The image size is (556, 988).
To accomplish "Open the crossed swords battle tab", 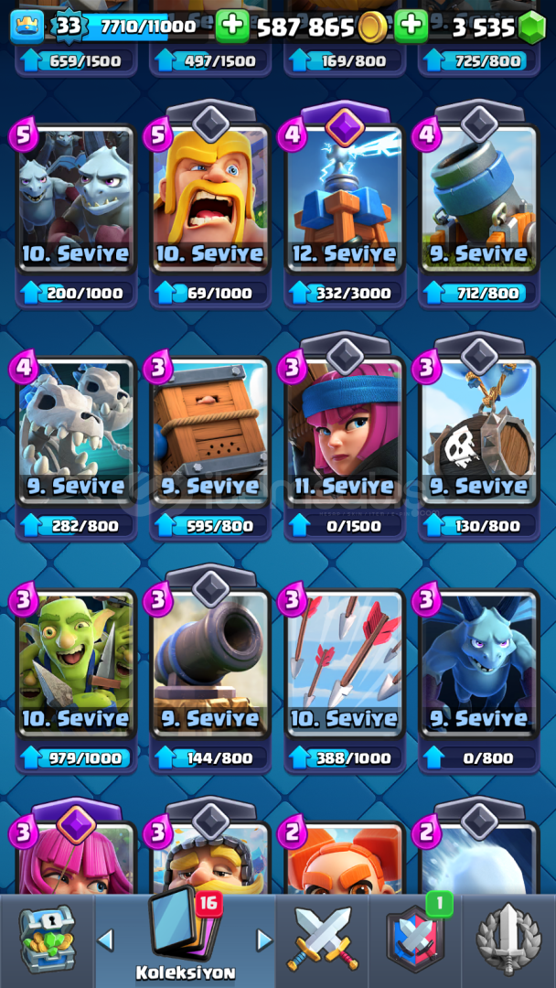I will coord(322,939).
